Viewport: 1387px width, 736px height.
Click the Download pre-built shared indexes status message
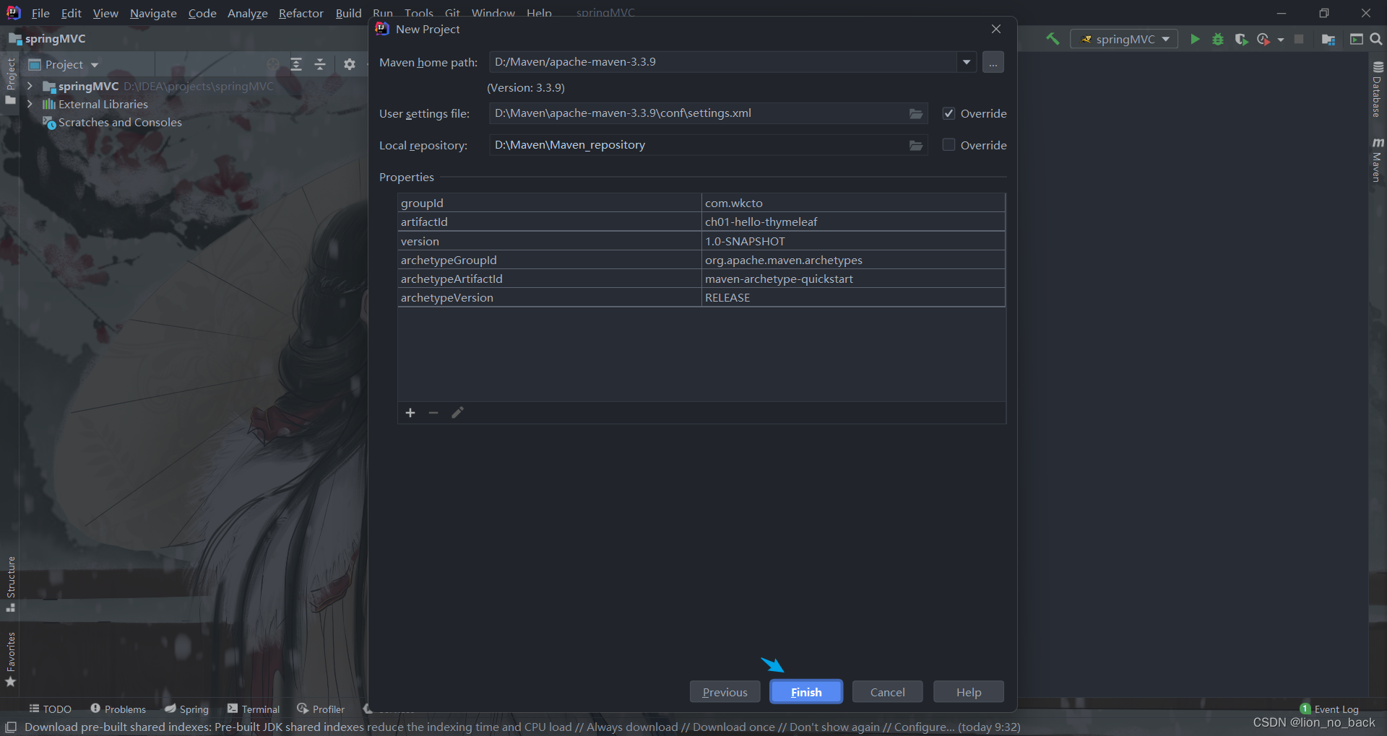point(522,727)
